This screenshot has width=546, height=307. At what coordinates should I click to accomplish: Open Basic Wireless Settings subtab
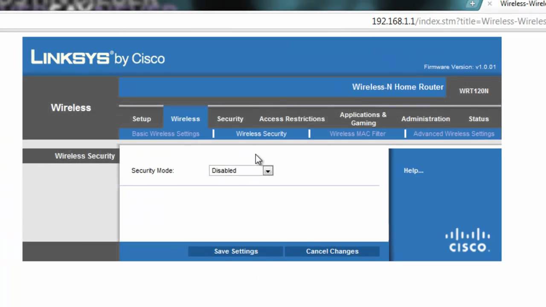pos(166,133)
